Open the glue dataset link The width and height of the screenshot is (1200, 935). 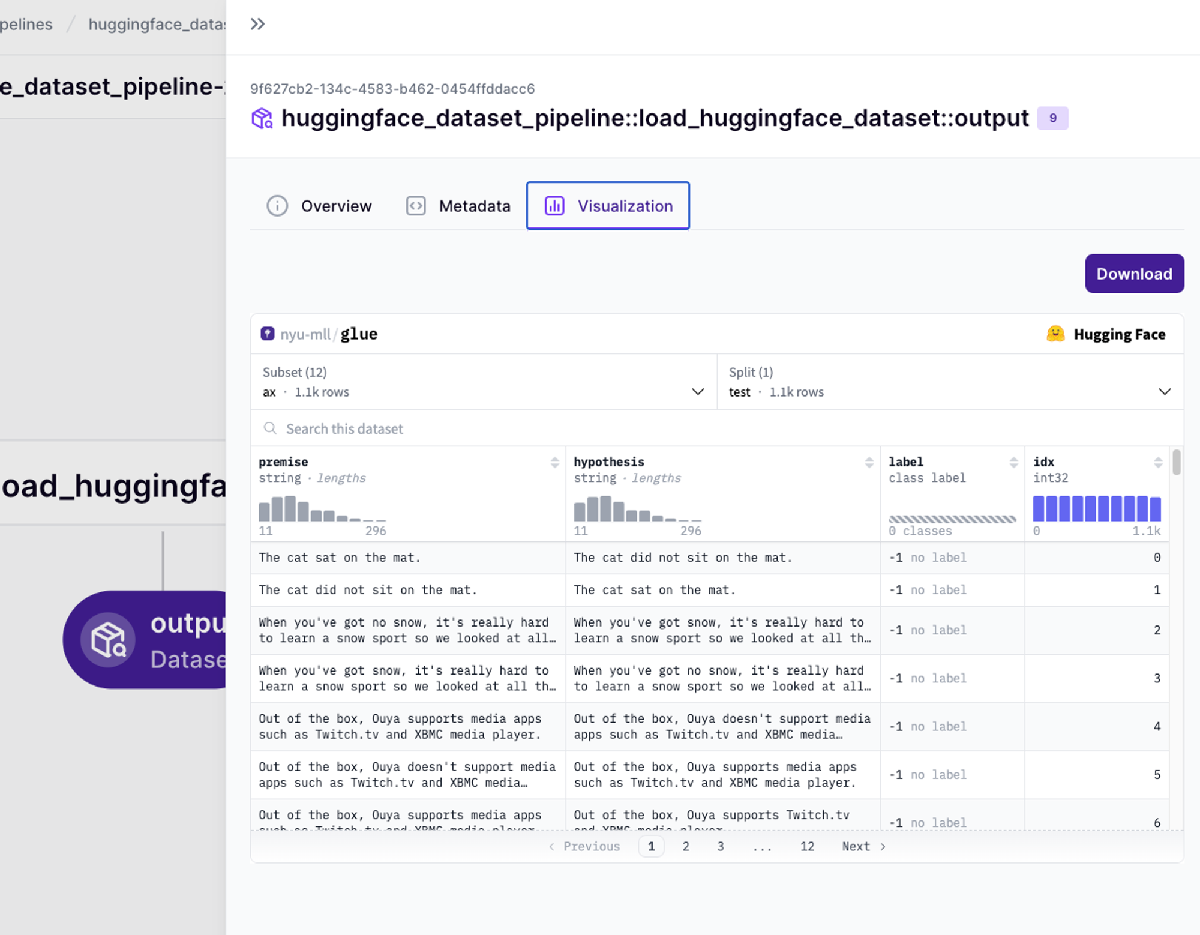tap(359, 334)
